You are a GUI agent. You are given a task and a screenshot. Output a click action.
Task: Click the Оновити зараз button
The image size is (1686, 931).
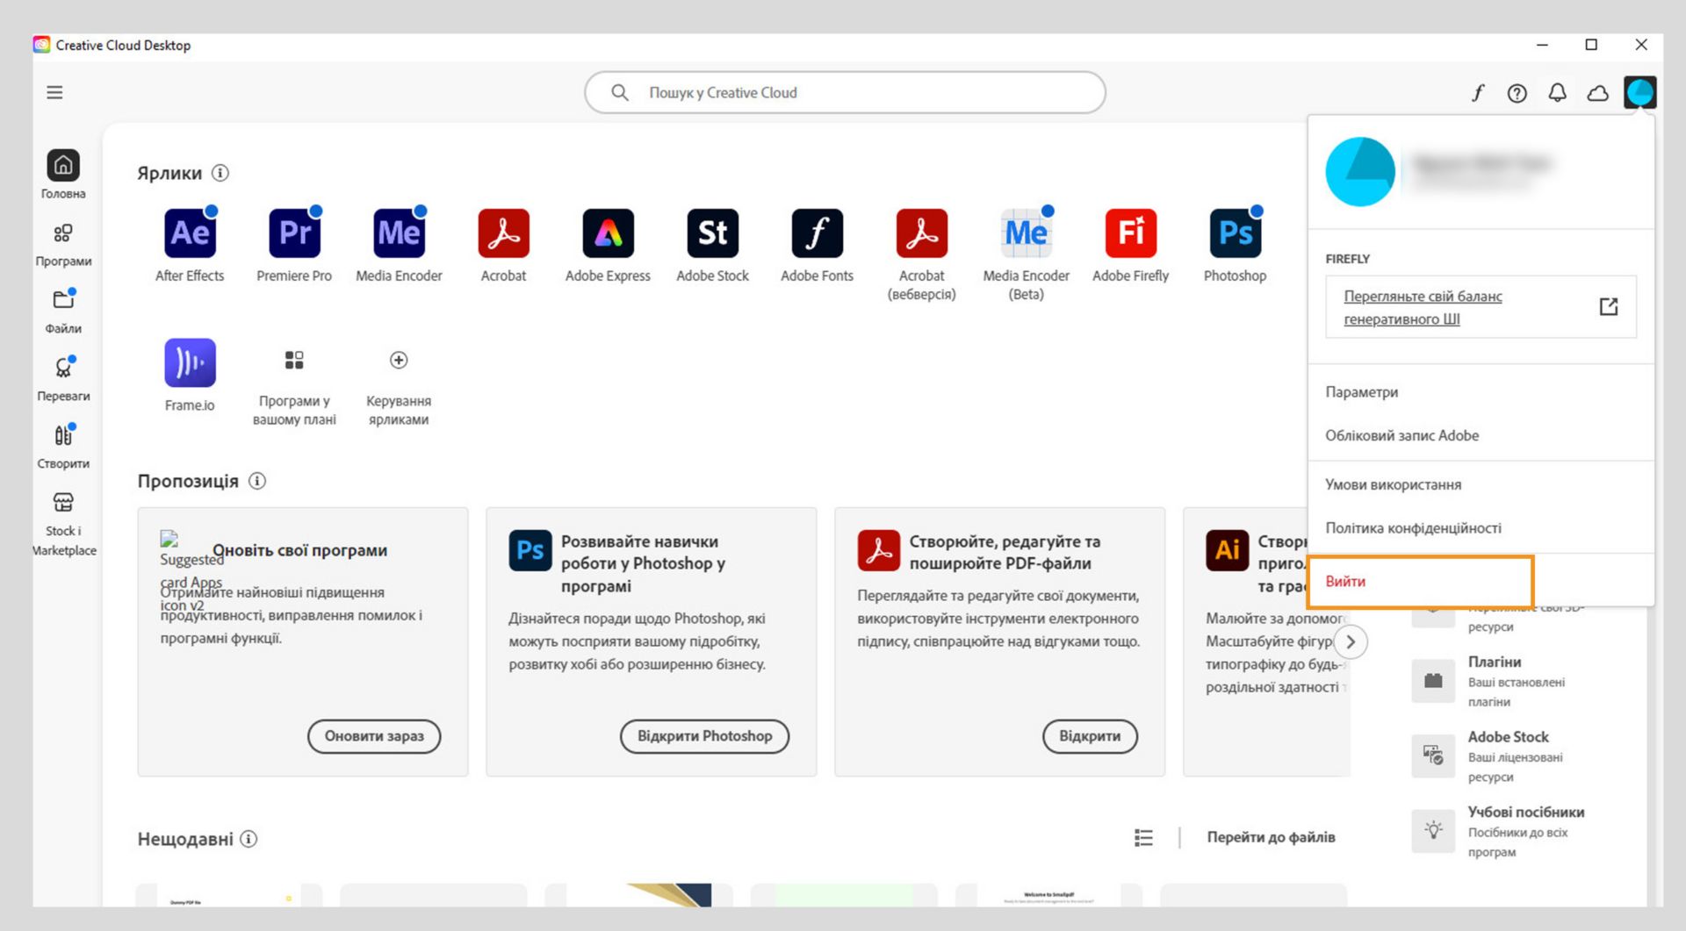374,736
